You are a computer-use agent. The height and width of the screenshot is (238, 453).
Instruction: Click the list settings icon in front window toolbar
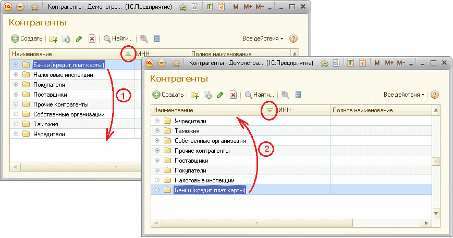299,95
